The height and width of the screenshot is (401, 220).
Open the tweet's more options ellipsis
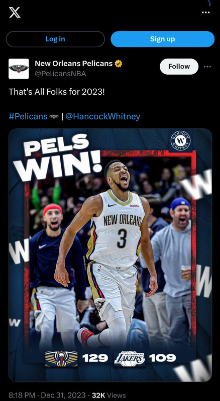coord(207,67)
